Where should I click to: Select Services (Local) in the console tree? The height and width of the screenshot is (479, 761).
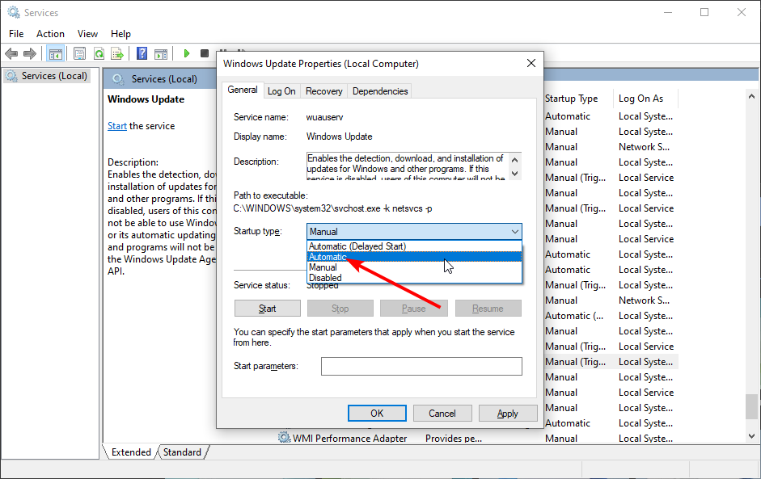pos(47,76)
